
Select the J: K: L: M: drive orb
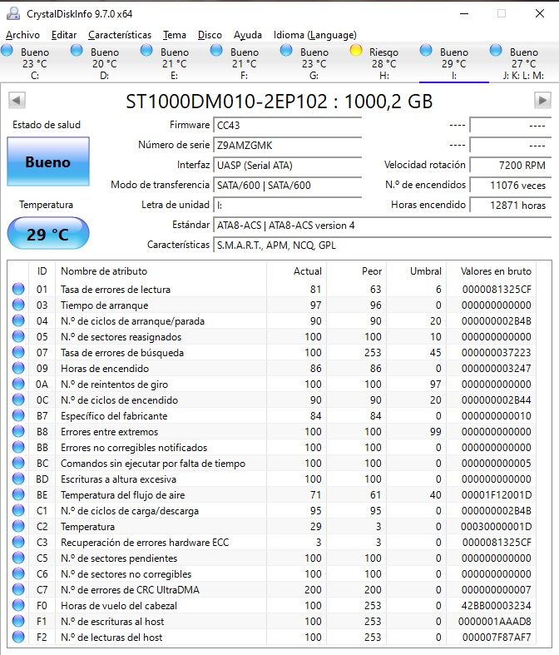coord(496,51)
